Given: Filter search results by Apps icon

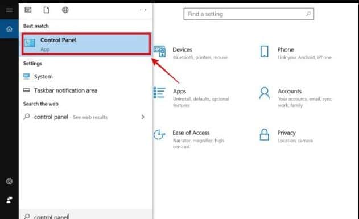Looking at the screenshot, I should [x=28, y=10].
